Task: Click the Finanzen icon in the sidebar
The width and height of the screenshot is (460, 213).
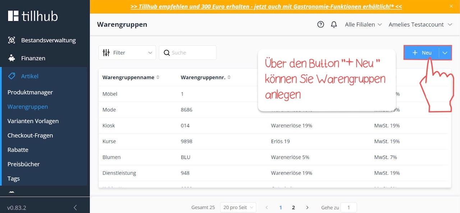Action: pyautogui.click(x=12, y=58)
